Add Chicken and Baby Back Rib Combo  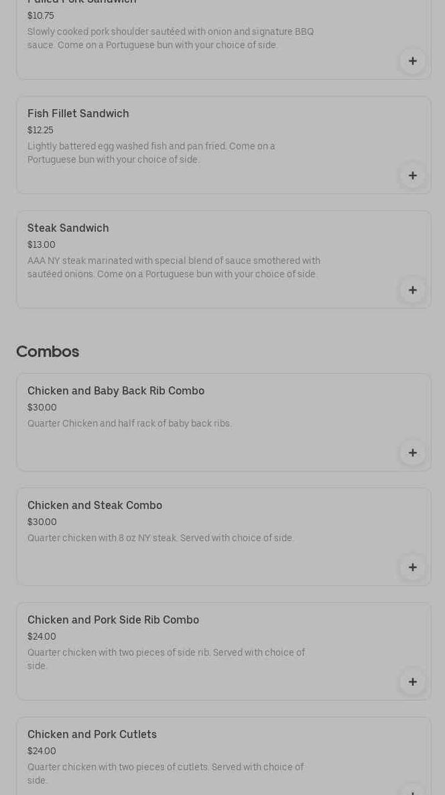412,453
